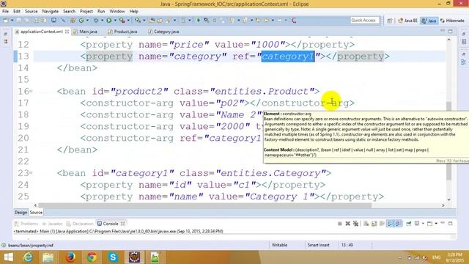Click the External Tools run icon

click(x=122, y=21)
